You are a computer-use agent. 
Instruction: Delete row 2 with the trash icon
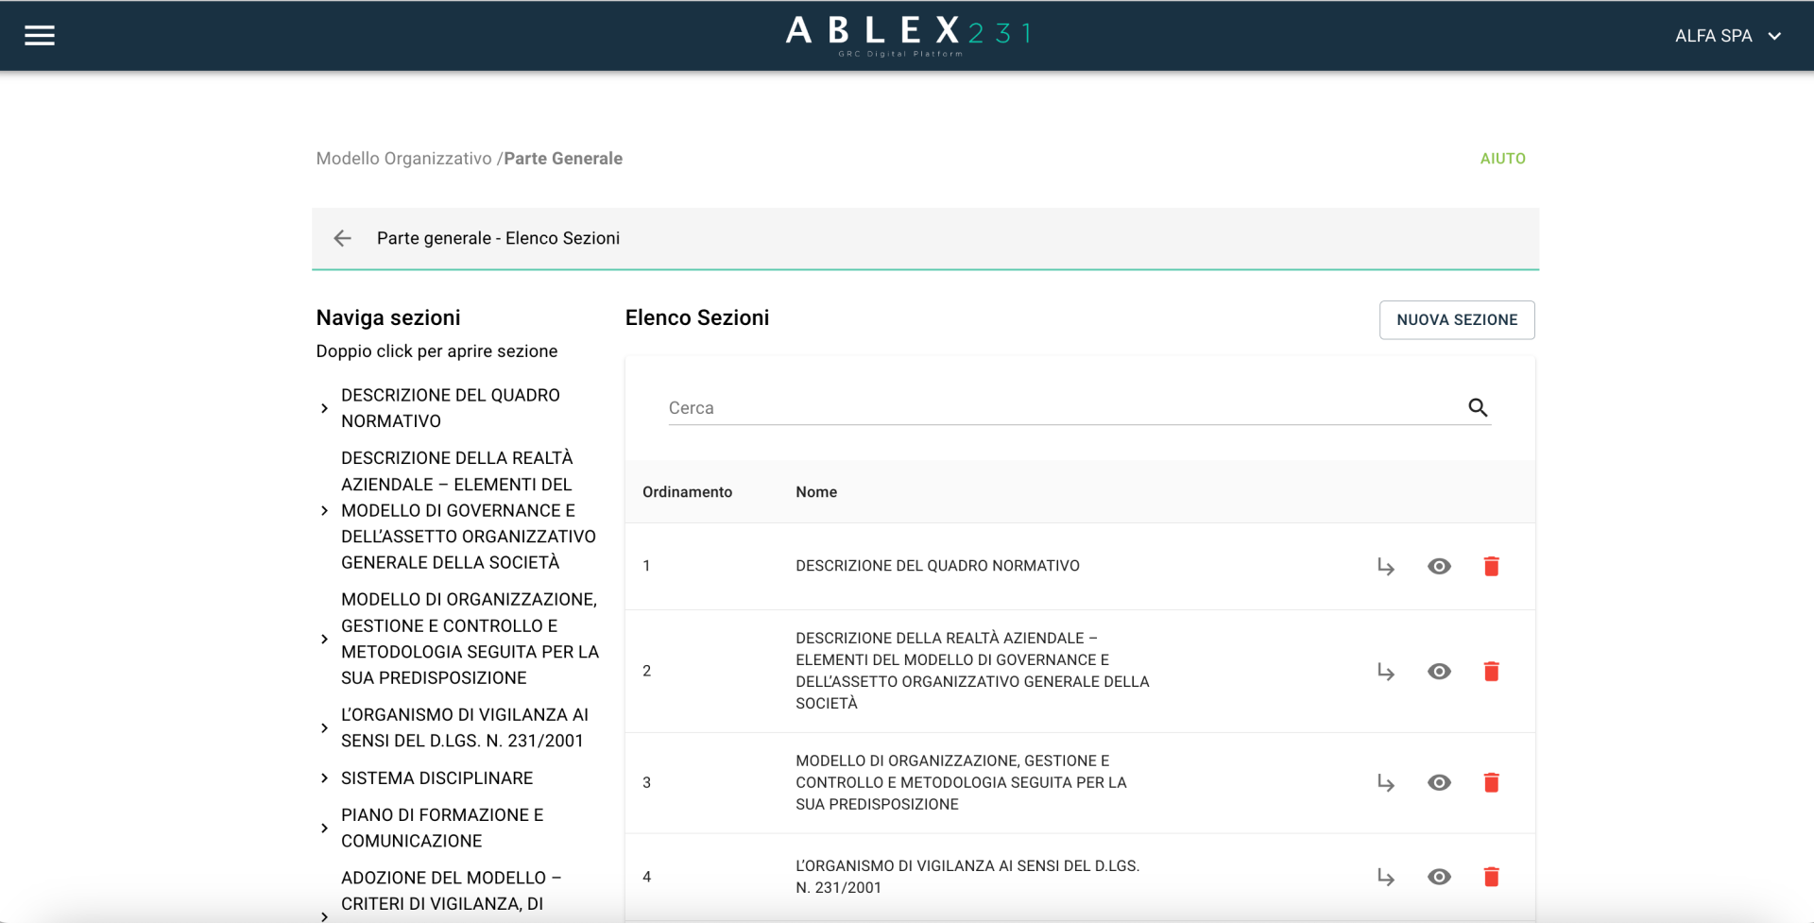click(x=1491, y=671)
